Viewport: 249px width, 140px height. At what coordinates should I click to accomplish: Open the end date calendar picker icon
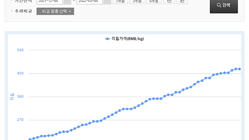click(x=107, y=2)
